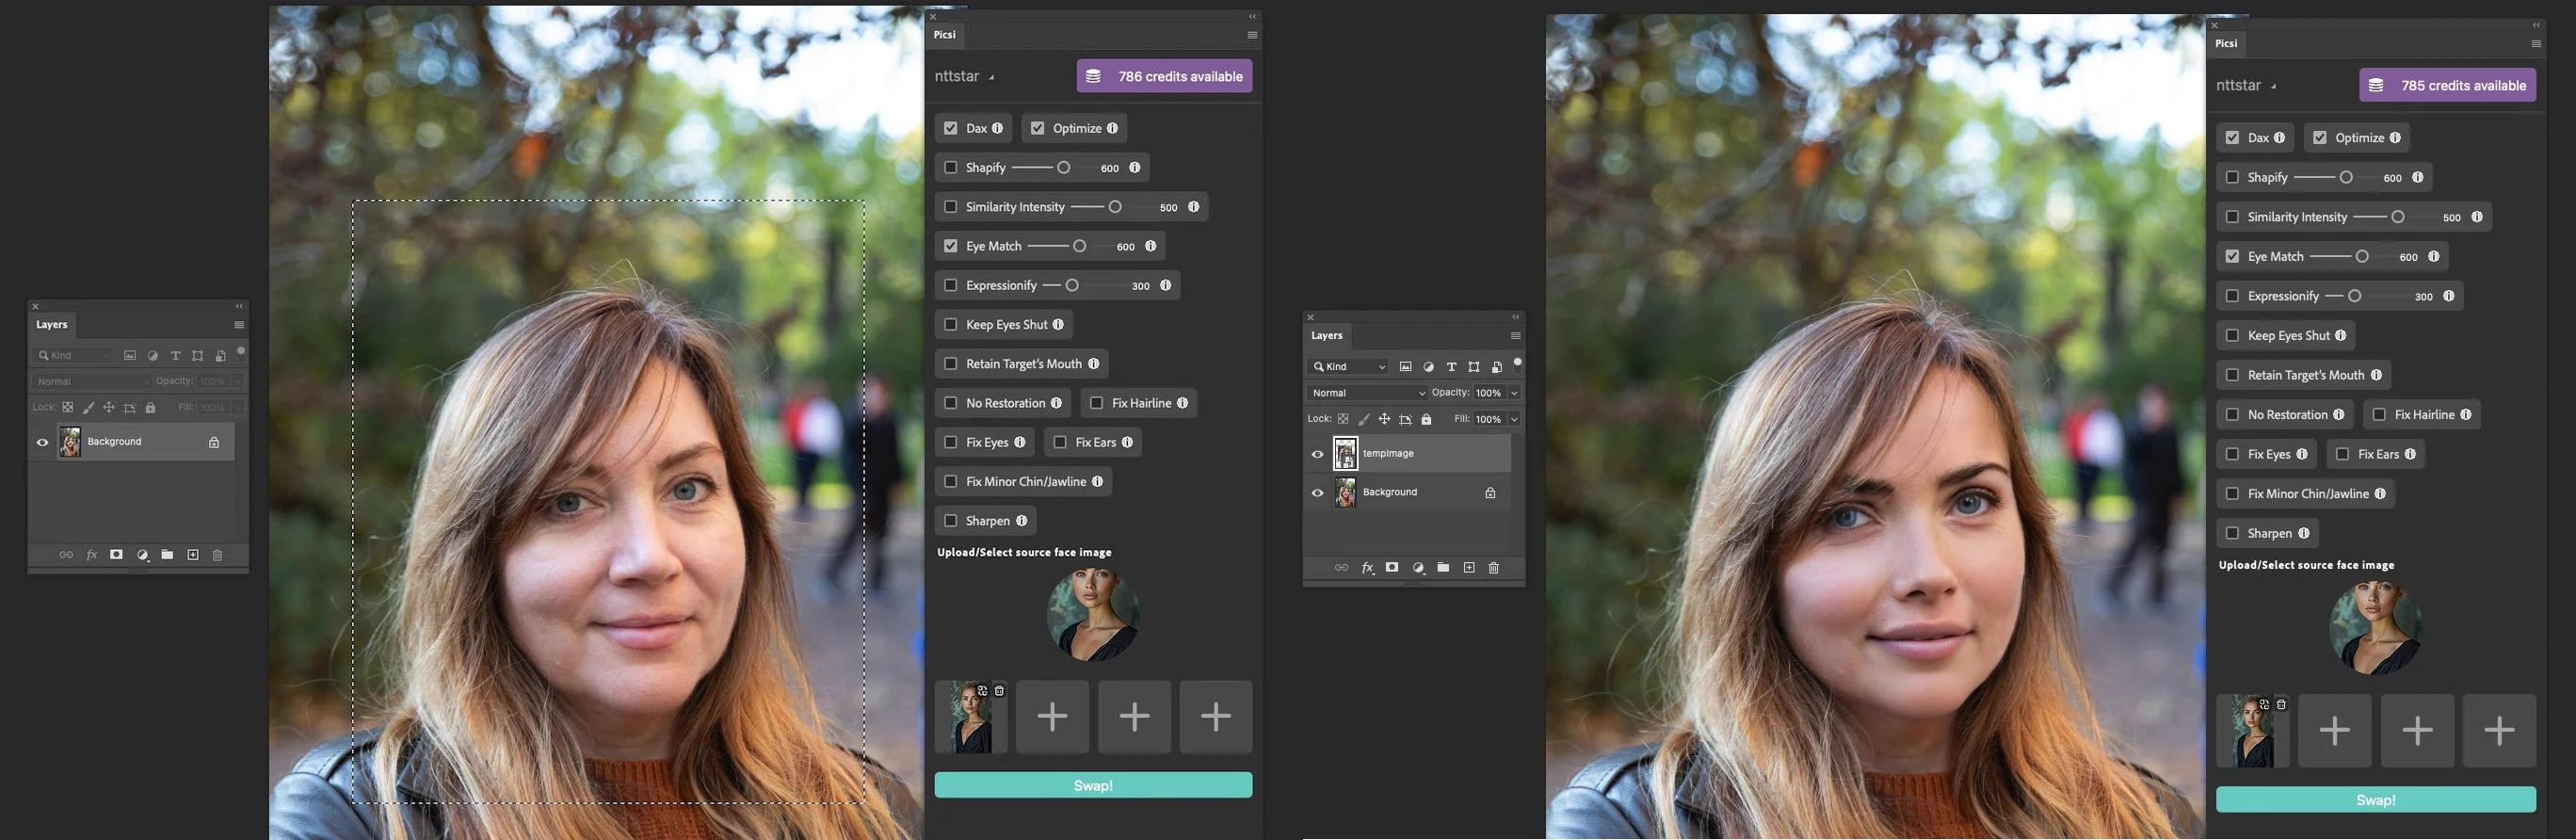Click delete layer trash icon in the tempimage Layers panel
The image size is (2576, 840).
[1493, 568]
